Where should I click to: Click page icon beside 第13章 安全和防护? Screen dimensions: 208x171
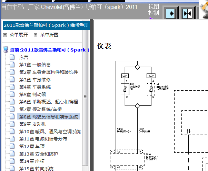(x=12, y=153)
